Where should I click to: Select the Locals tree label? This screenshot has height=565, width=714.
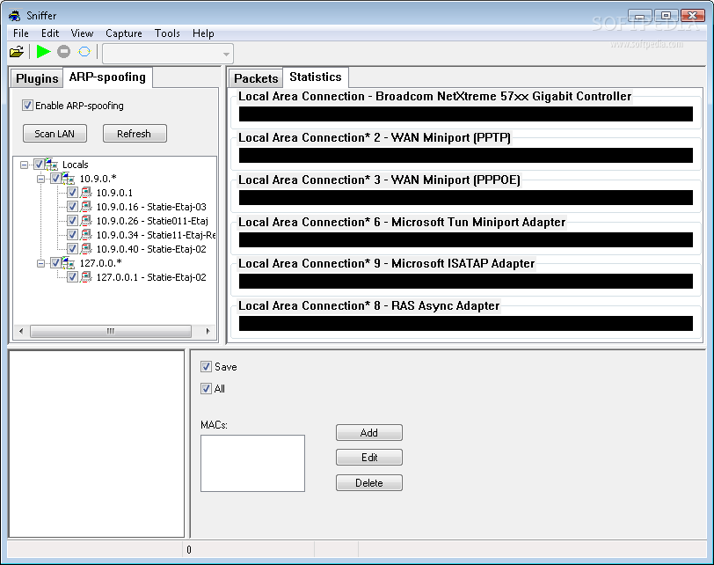click(x=75, y=165)
